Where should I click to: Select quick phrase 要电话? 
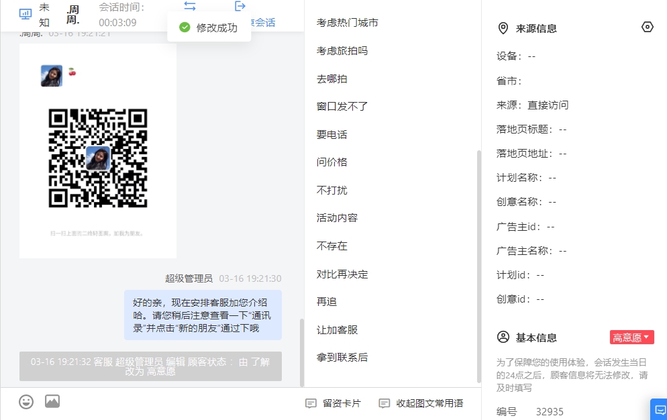(331, 134)
